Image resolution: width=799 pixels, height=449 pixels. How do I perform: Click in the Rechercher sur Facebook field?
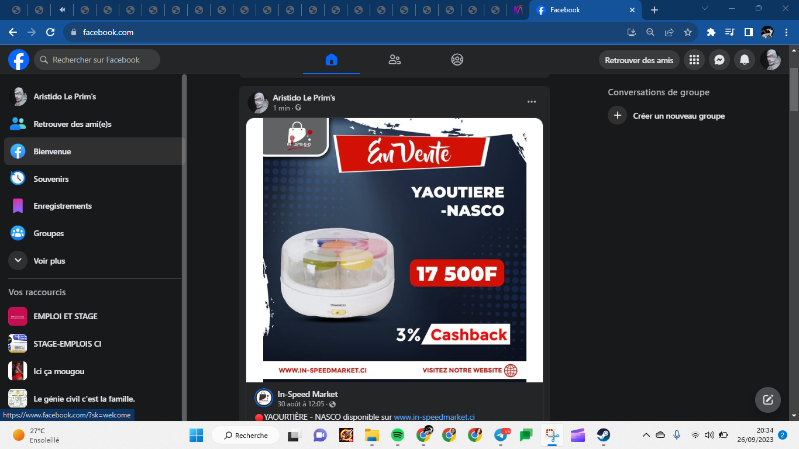click(97, 60)
